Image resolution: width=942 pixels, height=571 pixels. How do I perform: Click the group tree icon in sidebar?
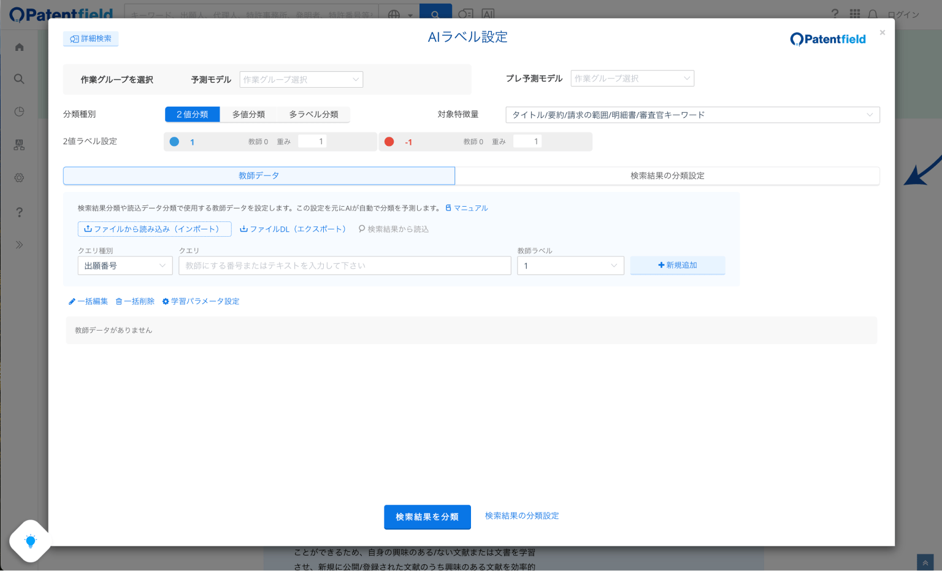(x=20, y=145)
